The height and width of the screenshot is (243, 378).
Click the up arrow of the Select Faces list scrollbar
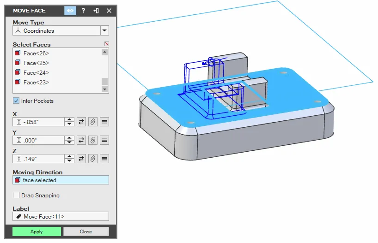pyautogui.click(x=104, y=52)
